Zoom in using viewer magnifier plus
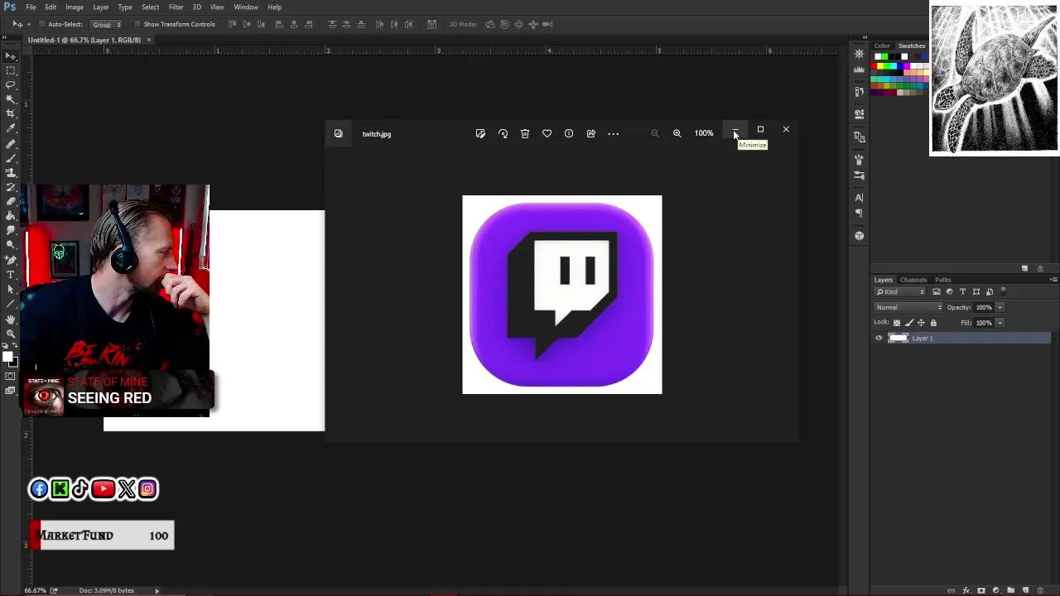 [677, 133]
